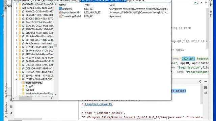Expand the {7153AC3A-D502-4A96 registry key
This screenshot has height=121, width=216.
pos(17,26)
